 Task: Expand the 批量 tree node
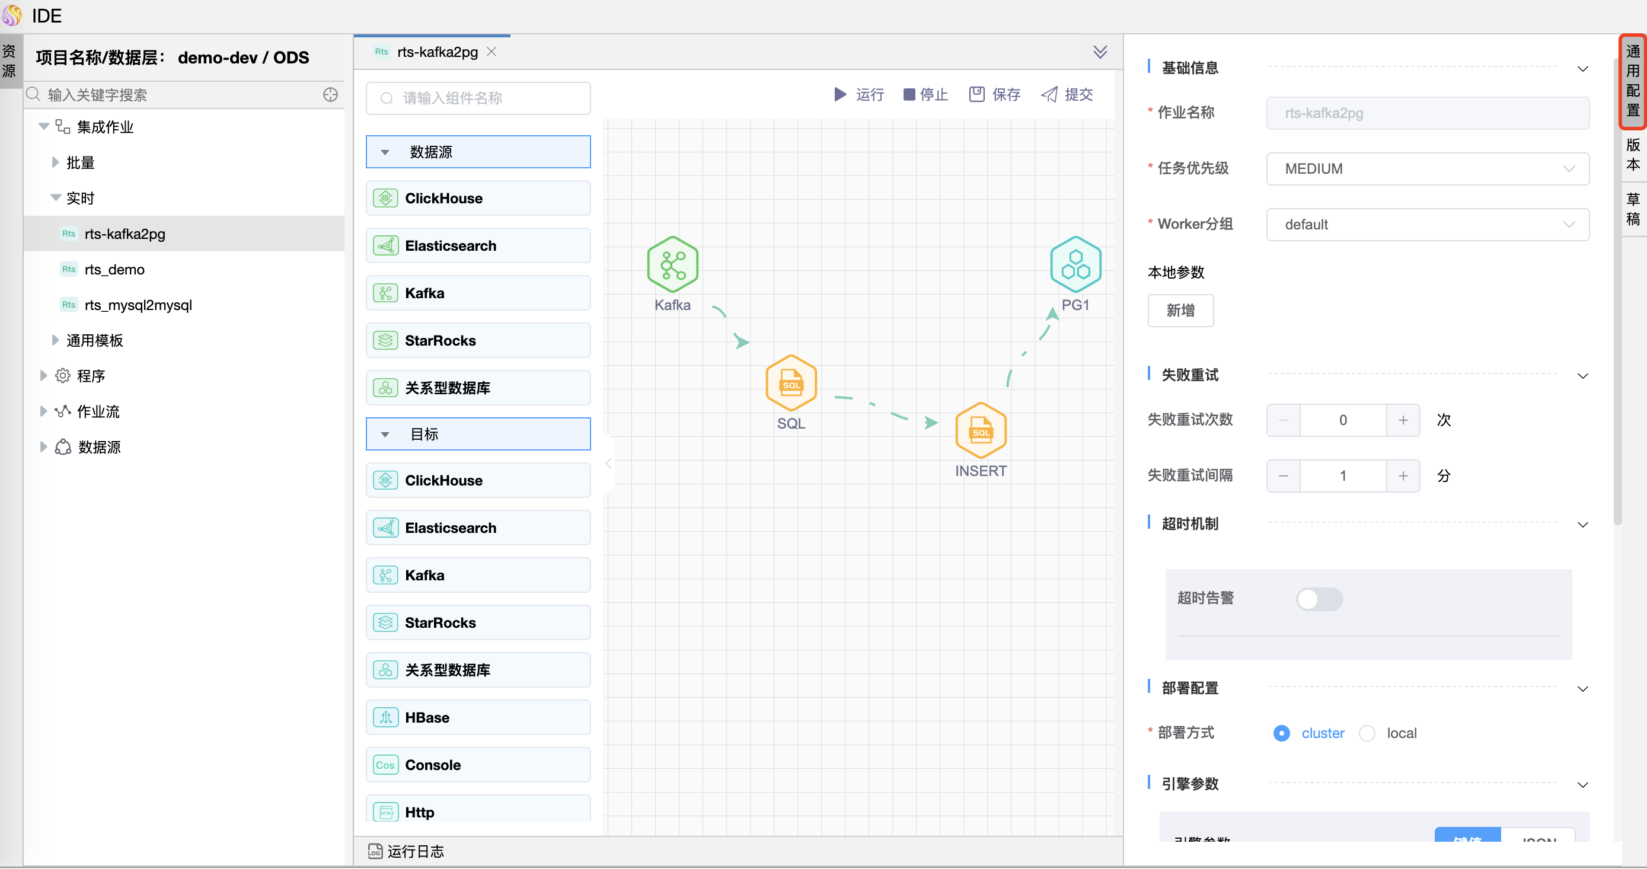point(56,162)
